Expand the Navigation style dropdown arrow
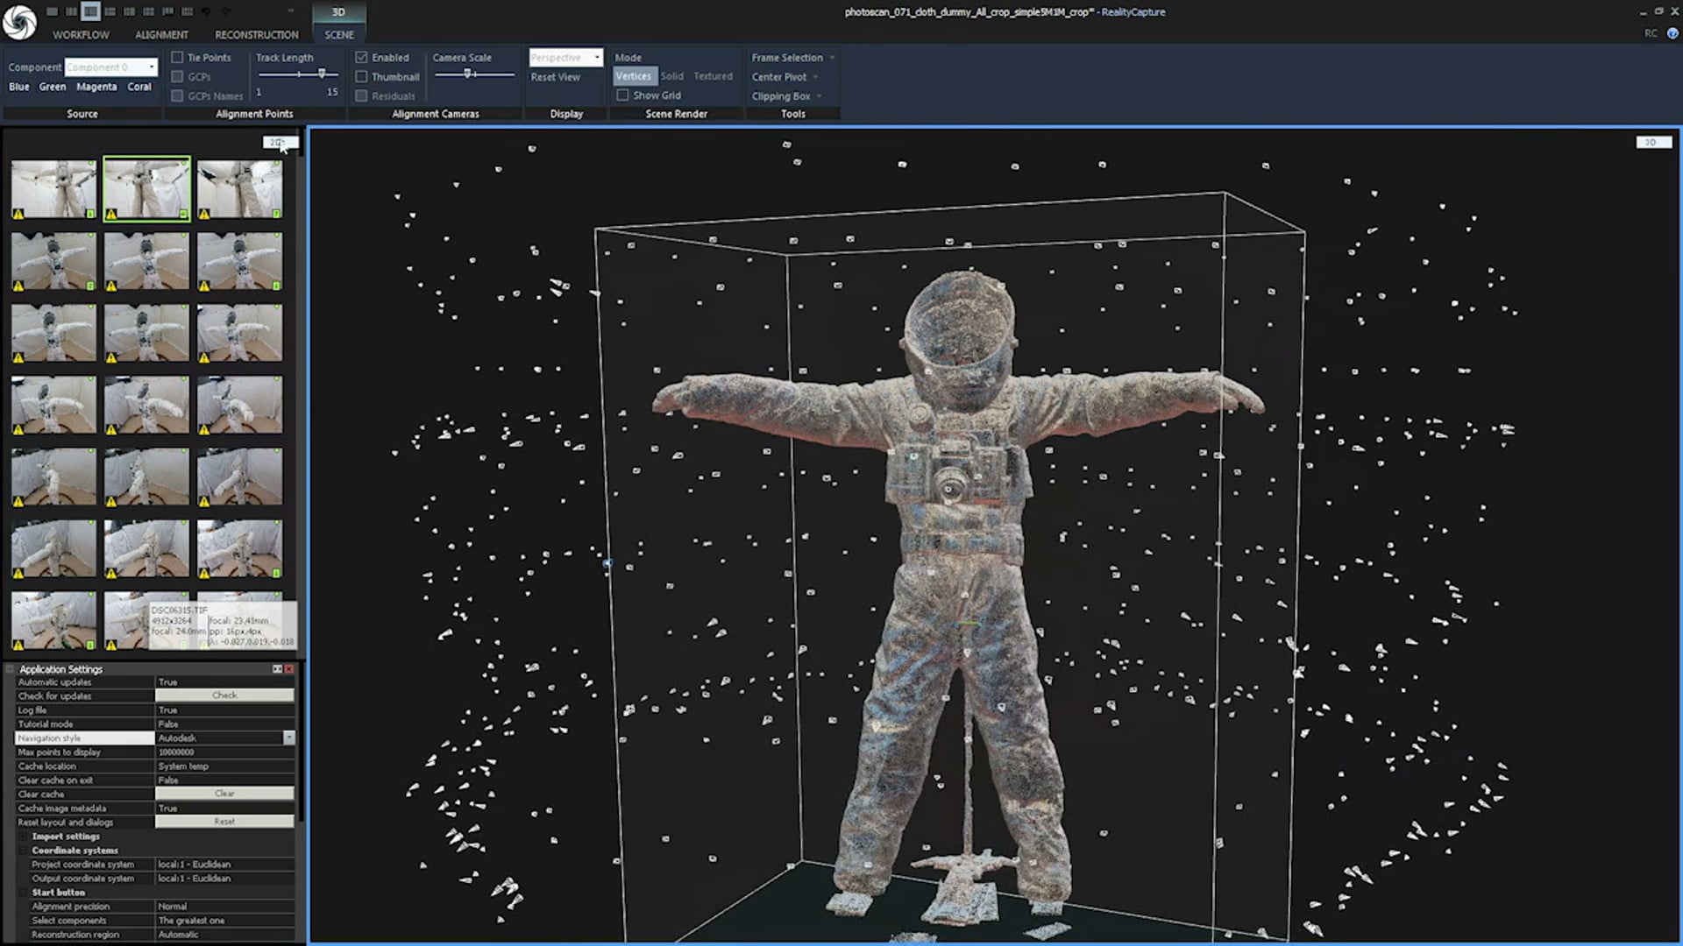This screenshot has width=1683, height=946. pyautogui.click(x=288, y=738)
